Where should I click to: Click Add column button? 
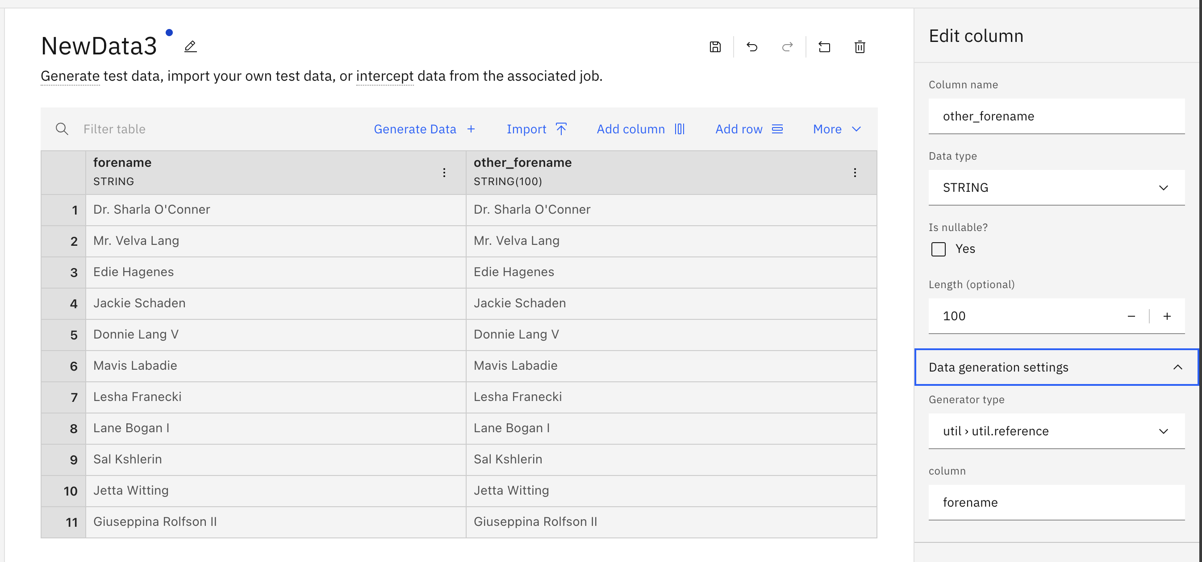[640, 129]
